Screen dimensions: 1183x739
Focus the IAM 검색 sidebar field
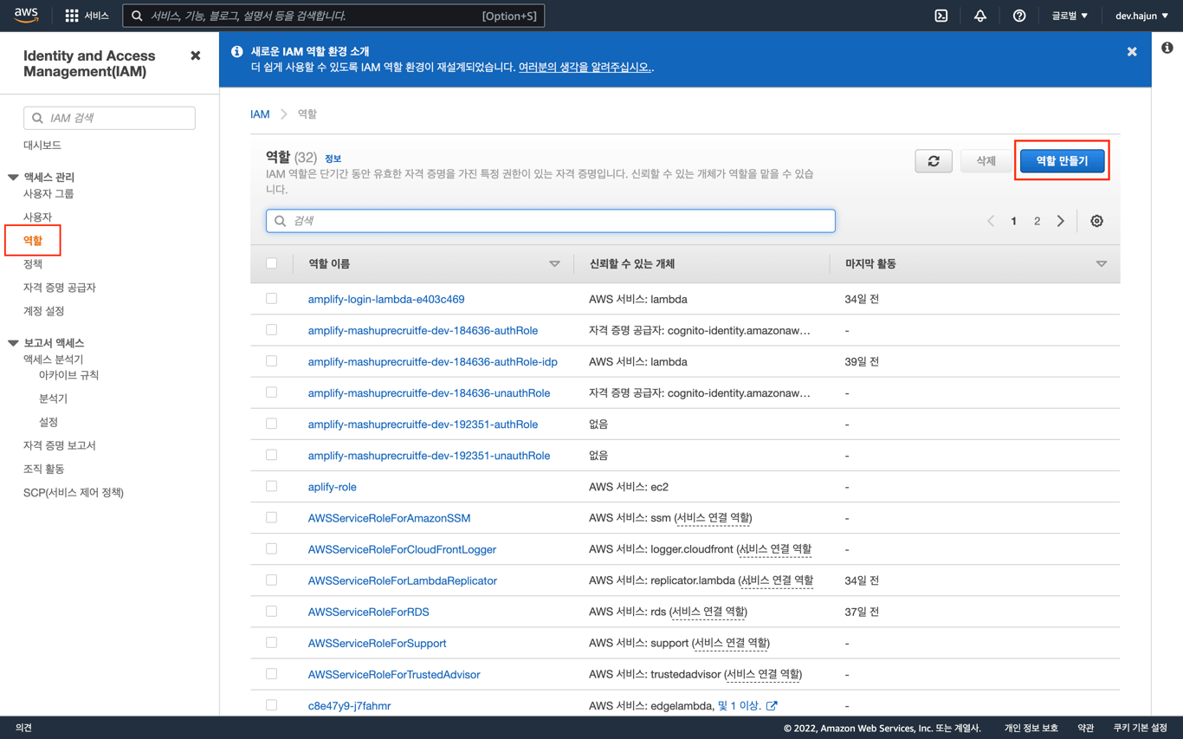pos(109,118)
